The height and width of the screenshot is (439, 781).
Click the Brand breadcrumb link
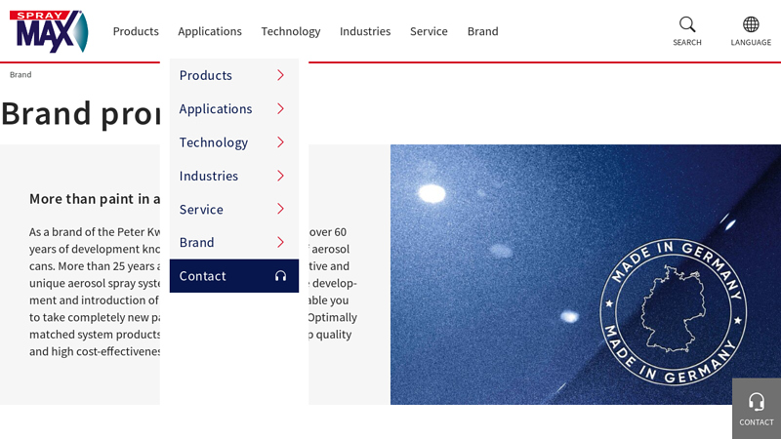(x=21, y=75)
